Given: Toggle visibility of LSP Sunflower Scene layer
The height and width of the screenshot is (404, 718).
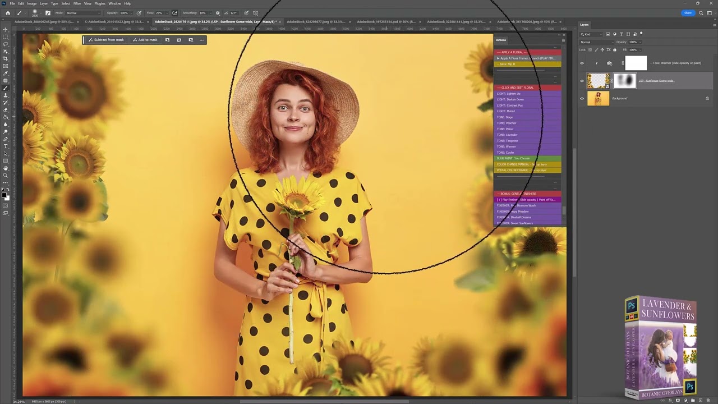Looking at the screenshot, I should [x=582, y=81].
